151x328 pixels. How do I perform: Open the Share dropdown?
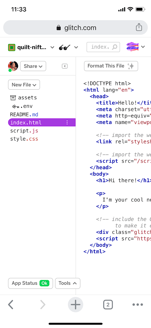[33, 66]
